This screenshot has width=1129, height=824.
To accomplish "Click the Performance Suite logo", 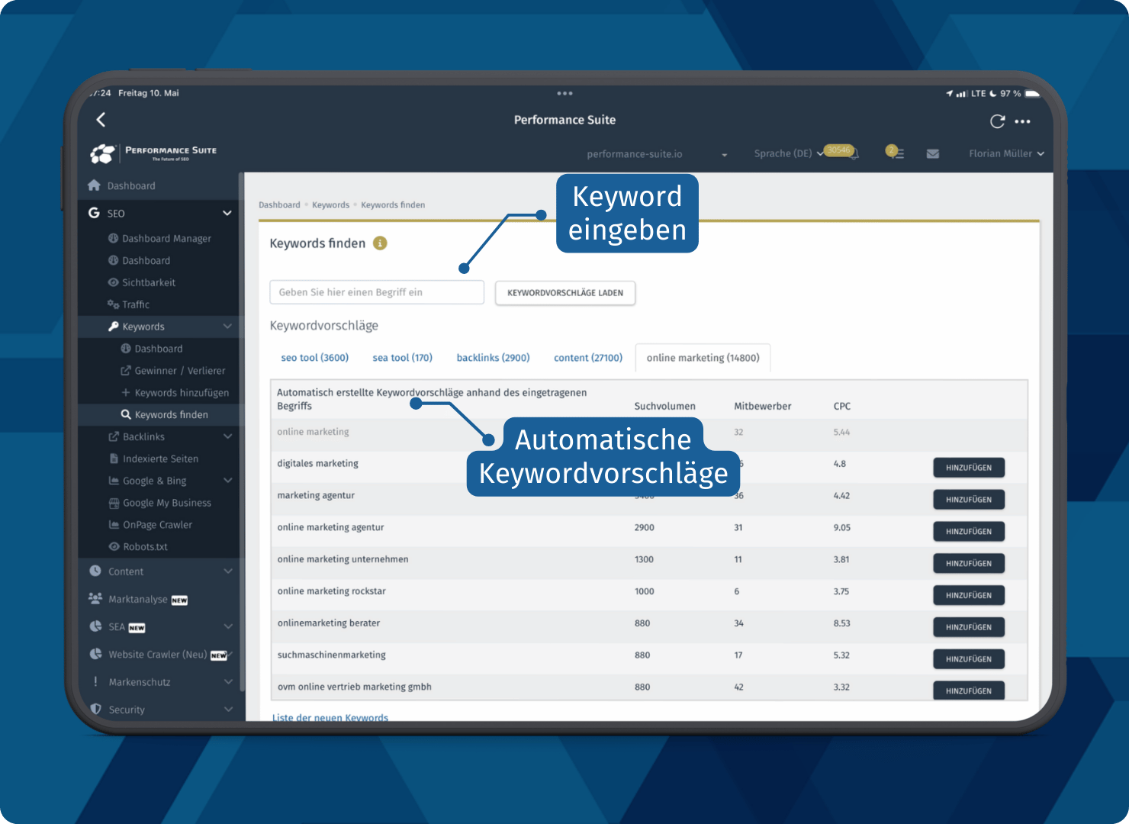I will point(154,153).
